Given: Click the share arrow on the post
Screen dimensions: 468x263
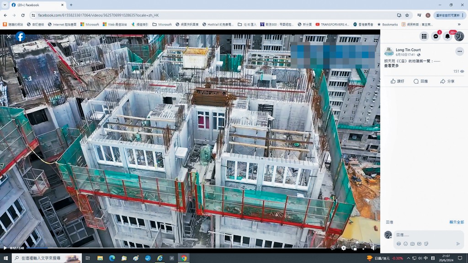Looking at the screenshot, I should point(447,81).
